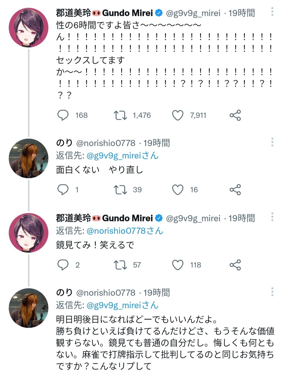Retweet the tweet with 57 retweets
The width and height of the screenshot is (287, 378).
[x=120, y=265]
